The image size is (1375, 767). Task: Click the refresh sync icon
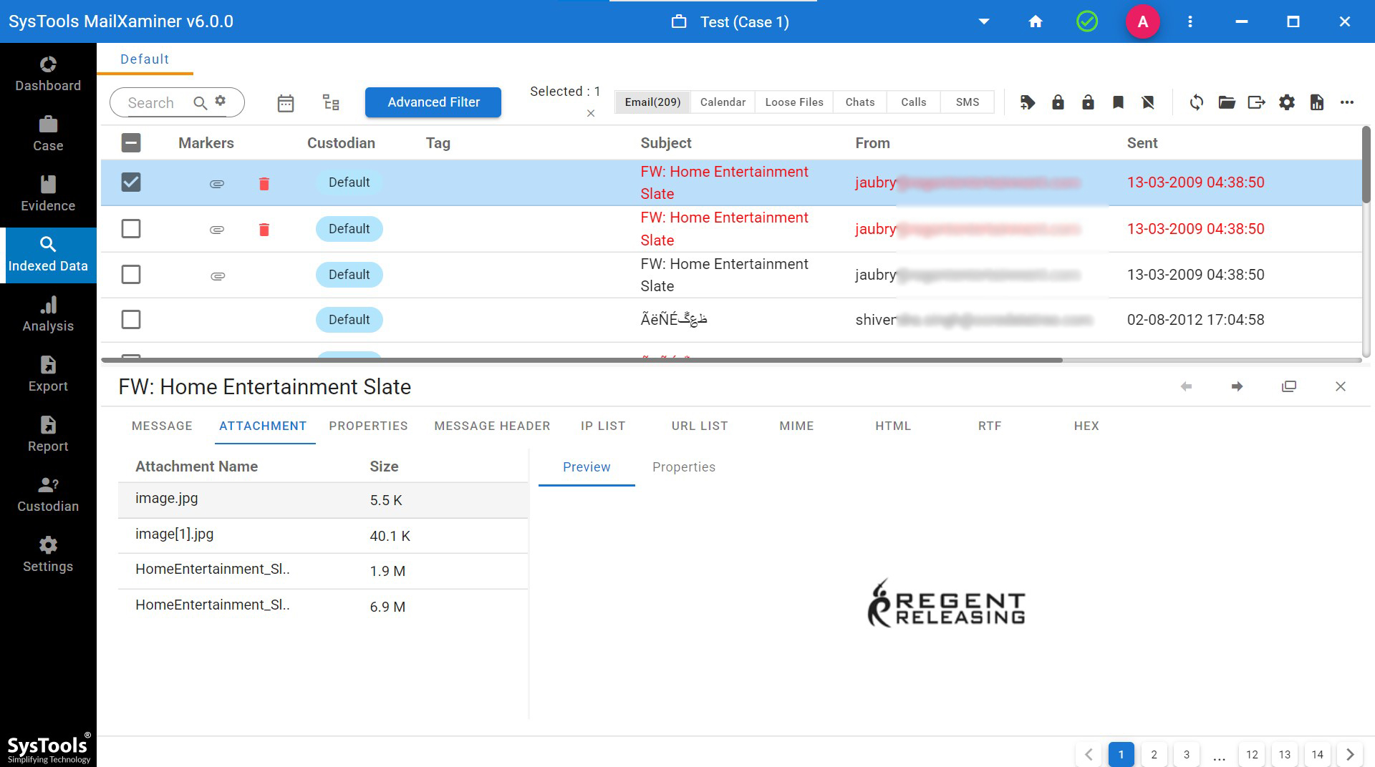[1197, 102]
